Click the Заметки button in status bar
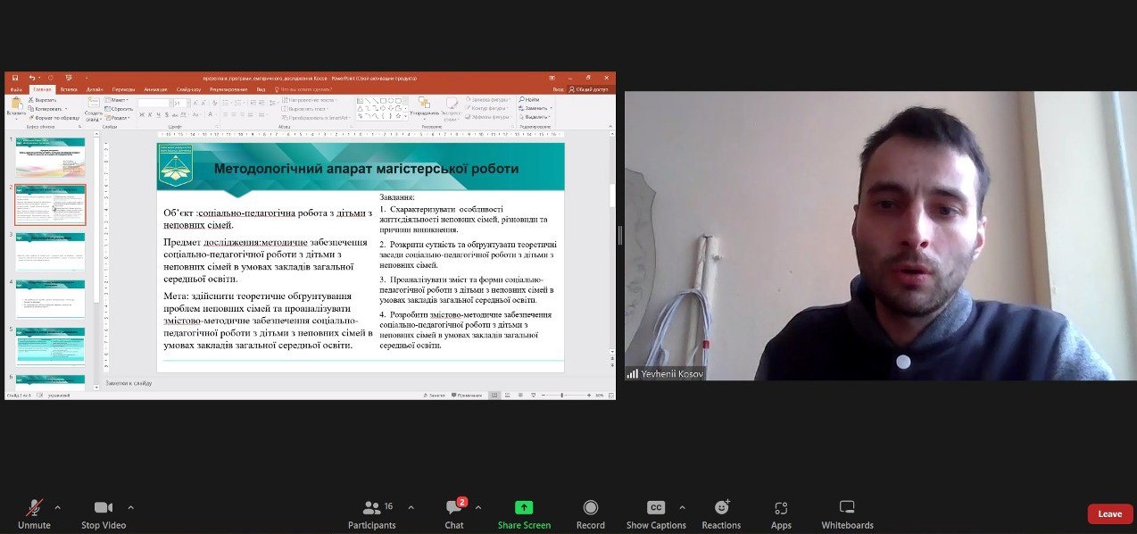Viewport: 1137px width, 534px height. tap(435, 395)
